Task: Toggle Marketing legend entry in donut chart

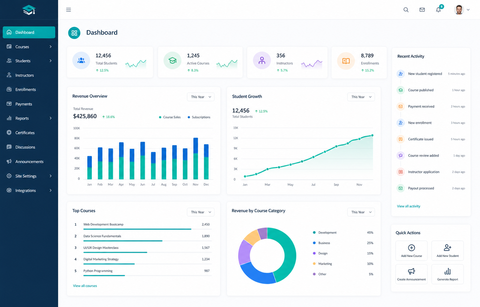Action: pos(322,264)
